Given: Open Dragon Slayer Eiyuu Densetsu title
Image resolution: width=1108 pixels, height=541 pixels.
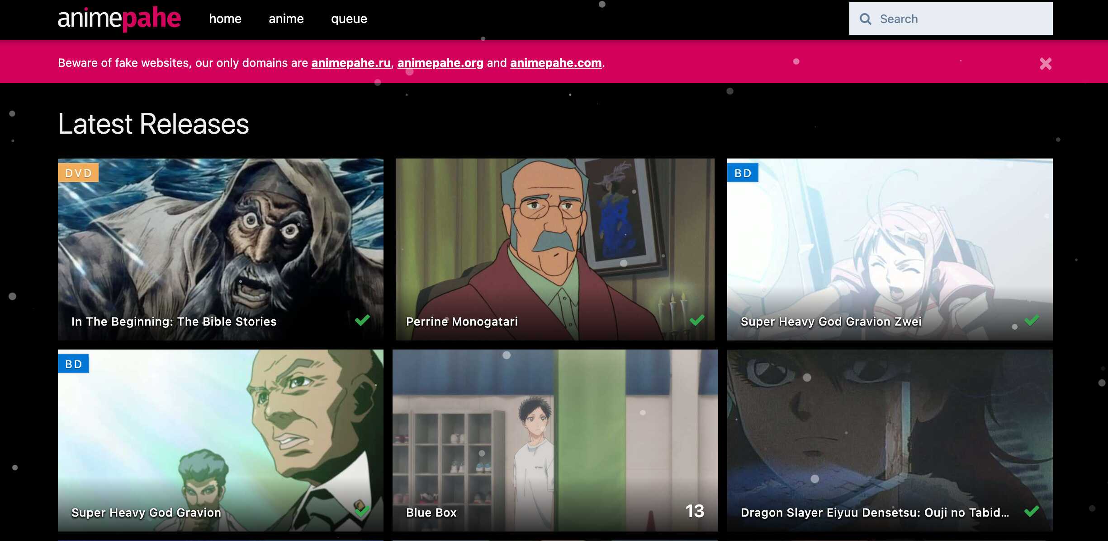Looking at the screenshot, I should tap(875, 513).
